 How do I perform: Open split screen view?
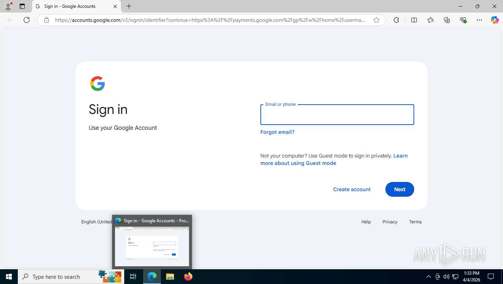click(x=414, y=20)
